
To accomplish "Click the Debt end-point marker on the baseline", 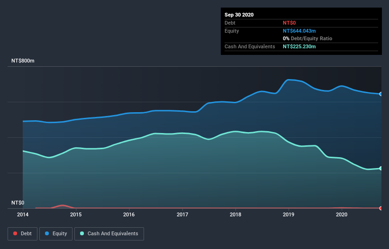I will tap(381, 208).
